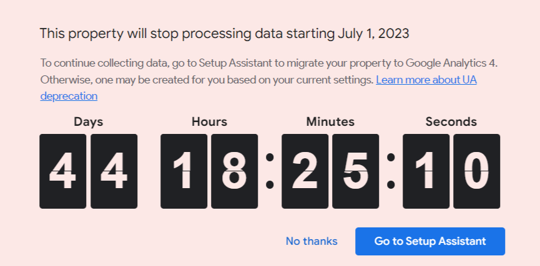Image resolution: width=540 pixels, height=266 pixels.
Task: Click the Hours label above the countdown
Action: pos(209,122)
